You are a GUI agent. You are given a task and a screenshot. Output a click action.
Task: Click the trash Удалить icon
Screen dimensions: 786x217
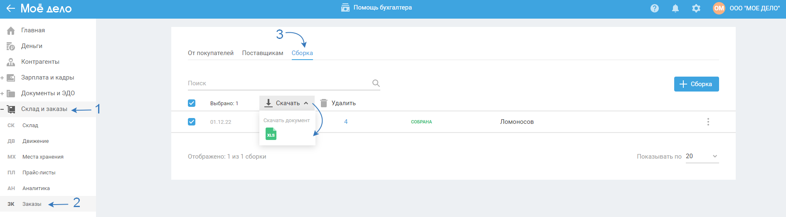coord(324,103)
